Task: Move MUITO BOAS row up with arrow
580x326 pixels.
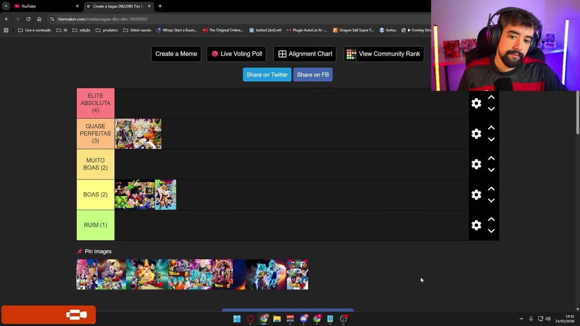Action: (x=491, y=158)
